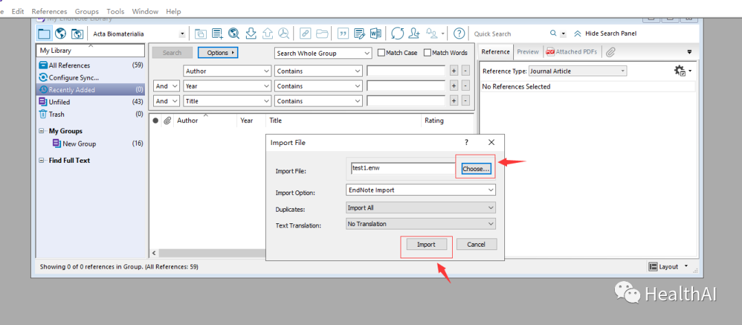
Task: Select Integrated Library and Online Search Mode
Action: click(x=77, y=34)
